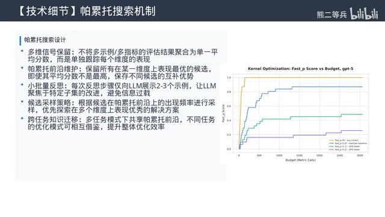385x217 pixels.
Task: Click the legend entry '10% faster'
Action: click(348, 146)
